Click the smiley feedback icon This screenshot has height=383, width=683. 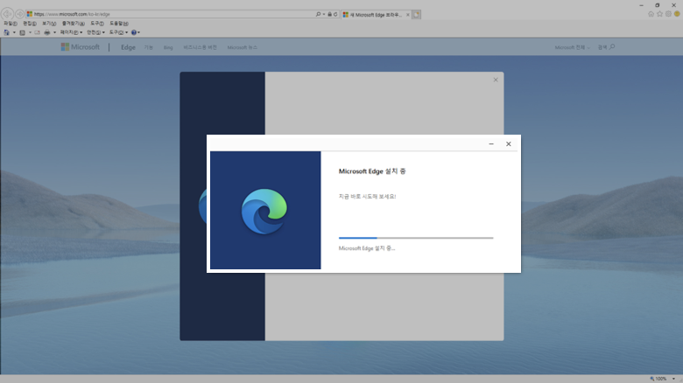677,13
